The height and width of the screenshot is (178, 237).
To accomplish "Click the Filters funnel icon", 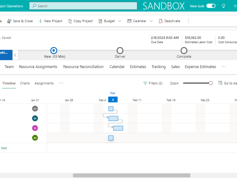I will pyautogui.click(x=145, y=83).
